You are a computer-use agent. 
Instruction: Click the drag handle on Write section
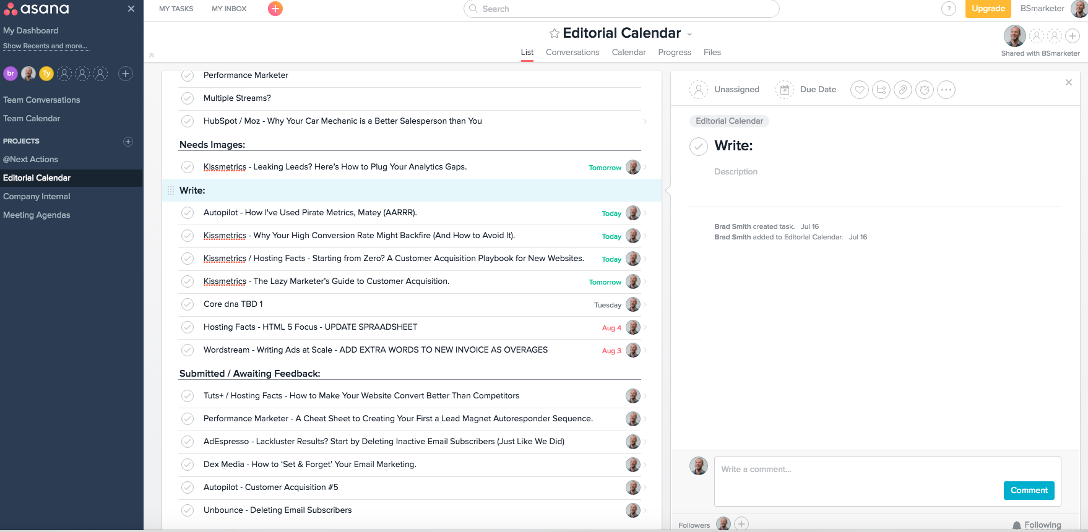[171, 191]
